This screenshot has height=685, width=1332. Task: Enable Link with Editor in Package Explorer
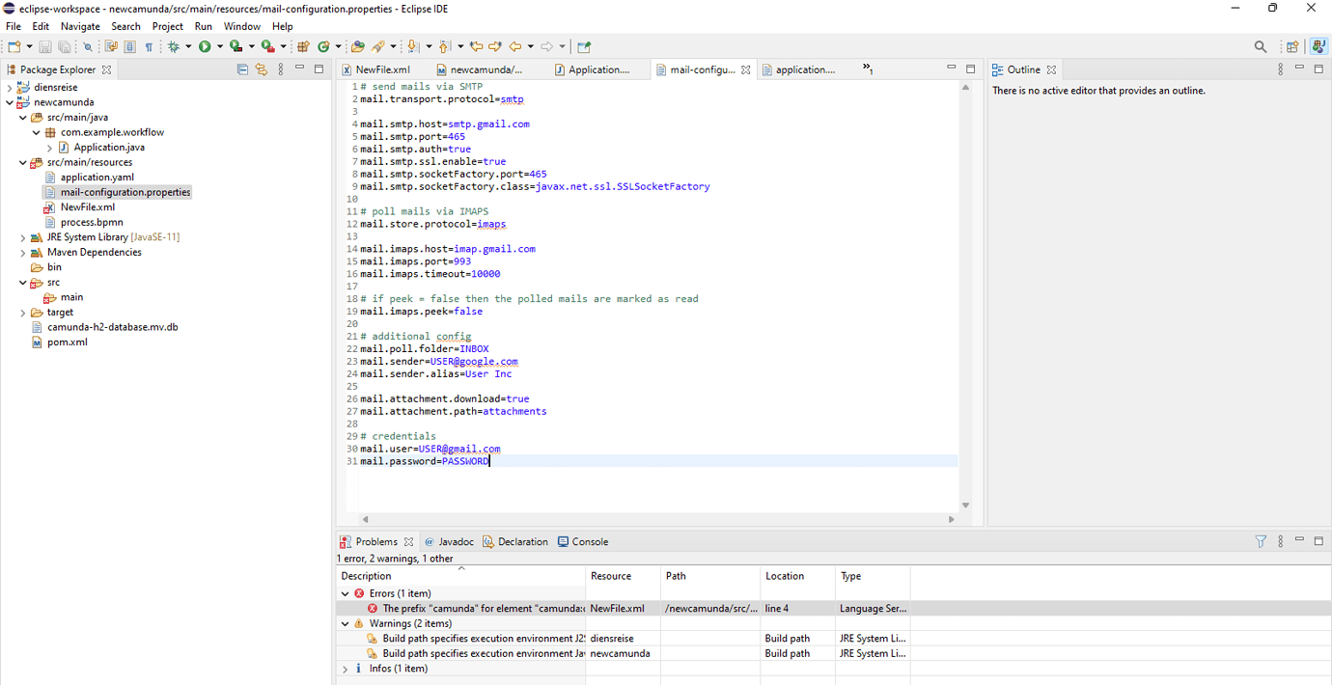click(261, 69)
